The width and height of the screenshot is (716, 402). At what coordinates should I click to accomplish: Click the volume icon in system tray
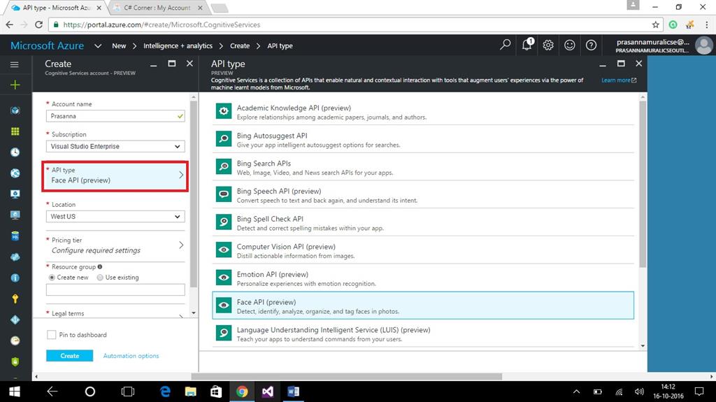(x=639, y=392)
